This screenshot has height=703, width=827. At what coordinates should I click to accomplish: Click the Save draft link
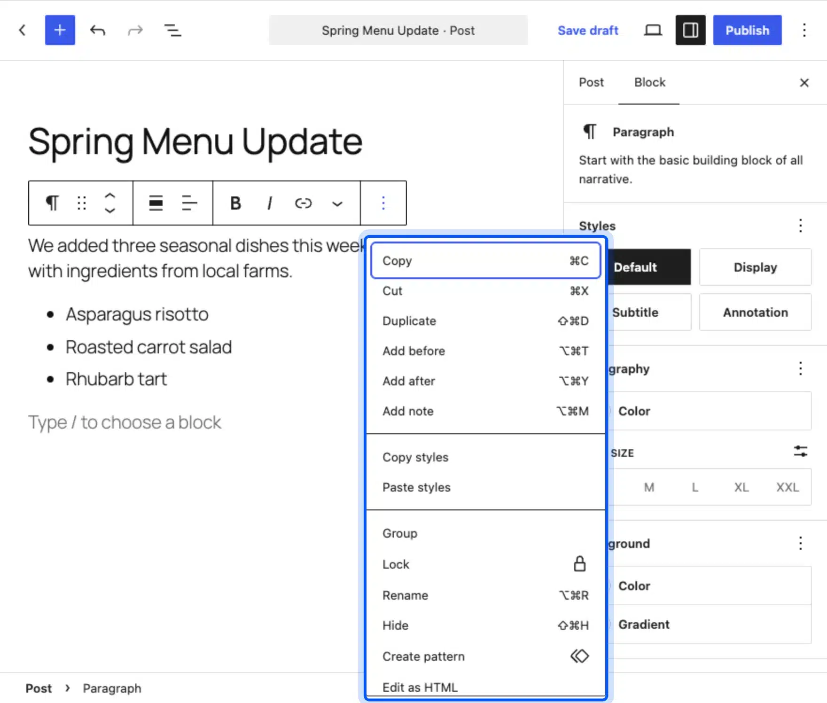[x=588, y=31]
